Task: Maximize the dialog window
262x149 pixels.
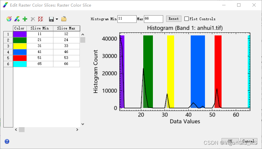Action: 239,5
